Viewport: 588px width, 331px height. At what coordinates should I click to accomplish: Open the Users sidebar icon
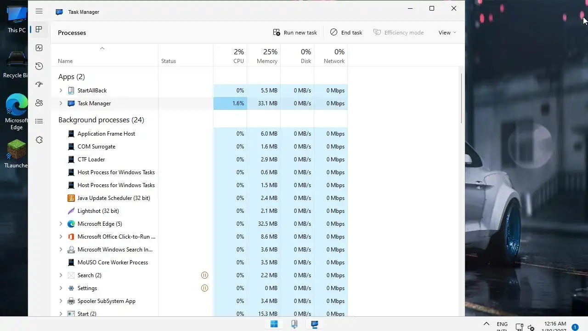pyautogui.click(x=39, y=103)
